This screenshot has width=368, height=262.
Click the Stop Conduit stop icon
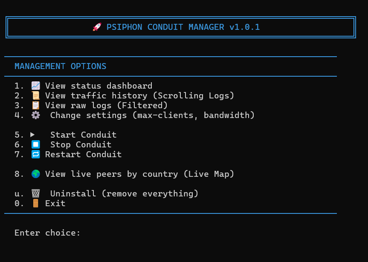pos(36,144)
